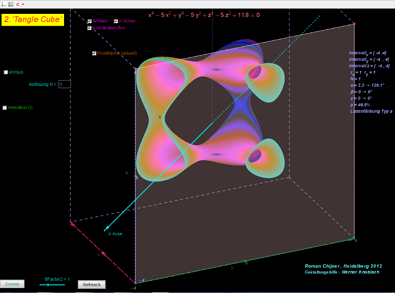Click the surface equation text at top
Image resolution: width=395 pixels, height=293 pixels.
coord(204,15)
